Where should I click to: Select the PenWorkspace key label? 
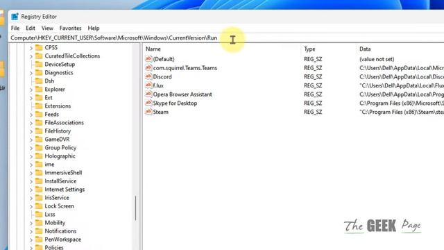coord(63,240)
